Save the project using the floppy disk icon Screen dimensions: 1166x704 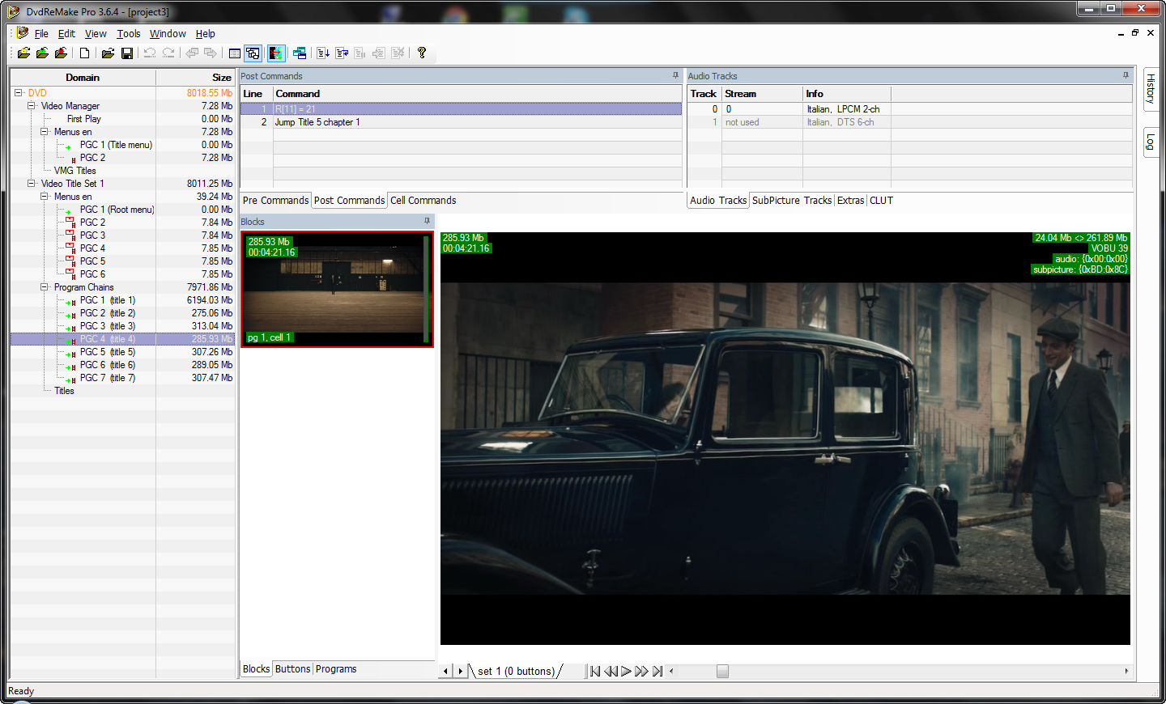(x=127, y=53)
